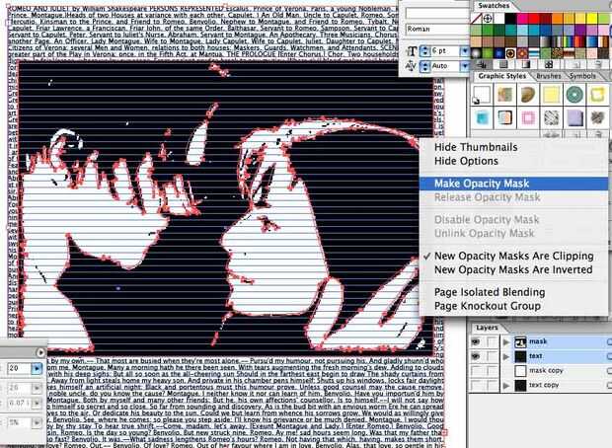Apply the brown blob graphic style
Screen dimensions: 612x448
click(528, 95)
